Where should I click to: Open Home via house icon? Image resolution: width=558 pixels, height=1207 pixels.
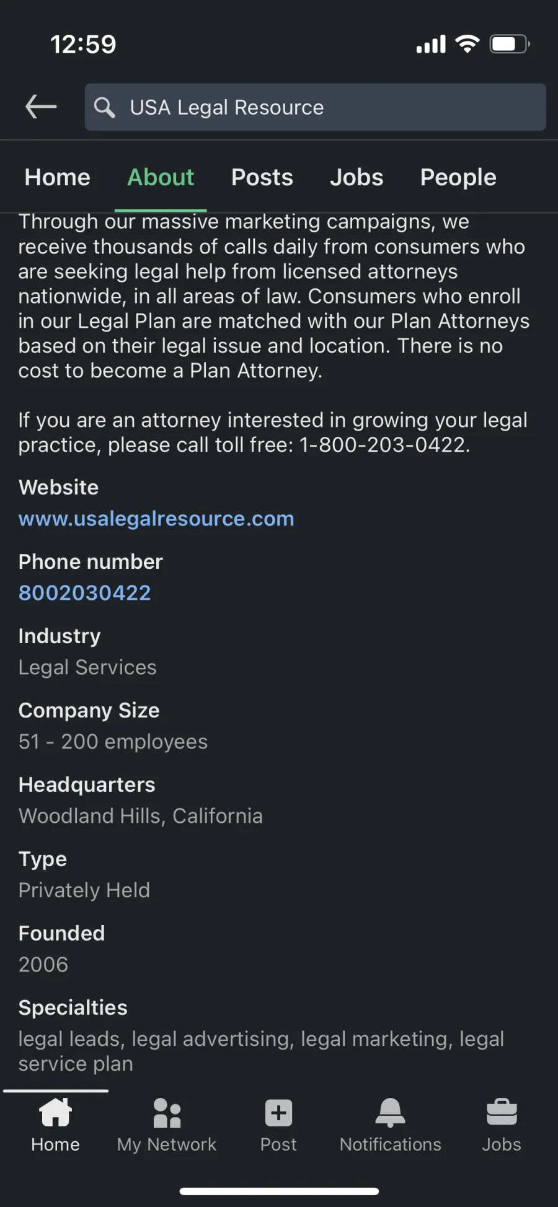(x=56, y=1112)
